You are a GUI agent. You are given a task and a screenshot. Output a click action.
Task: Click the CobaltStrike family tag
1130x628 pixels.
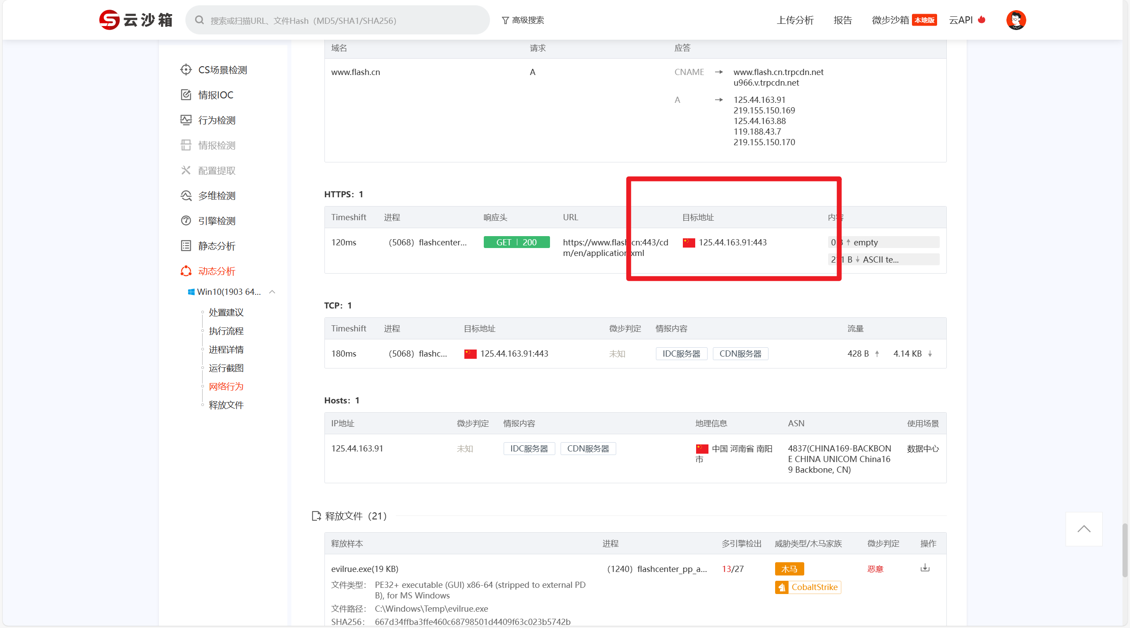click(808, 587)
